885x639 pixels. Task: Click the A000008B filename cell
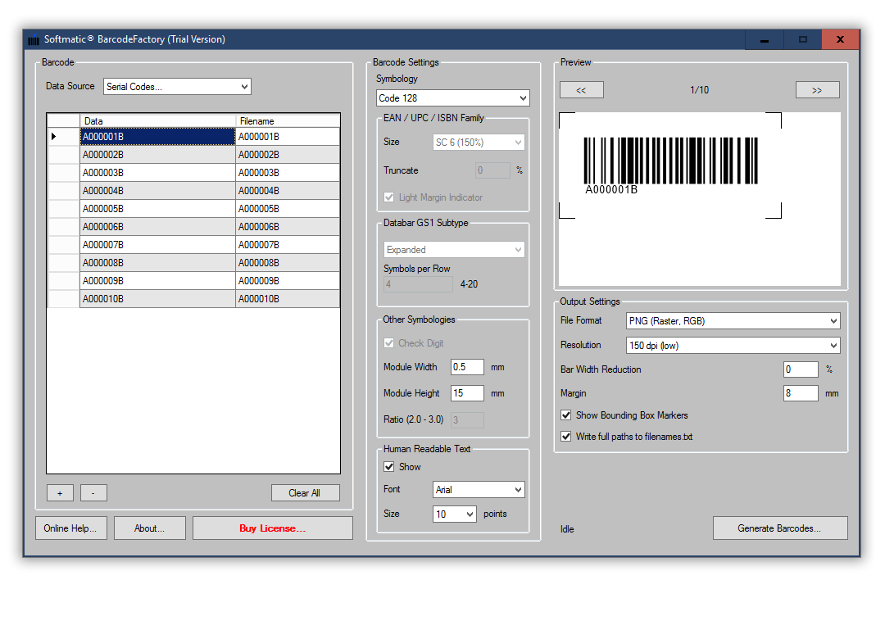coord(288,263)
